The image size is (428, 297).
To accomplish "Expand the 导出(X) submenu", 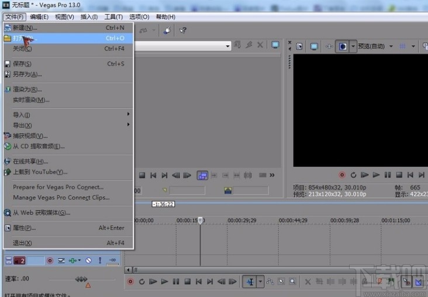I will [x=68, y=125].
